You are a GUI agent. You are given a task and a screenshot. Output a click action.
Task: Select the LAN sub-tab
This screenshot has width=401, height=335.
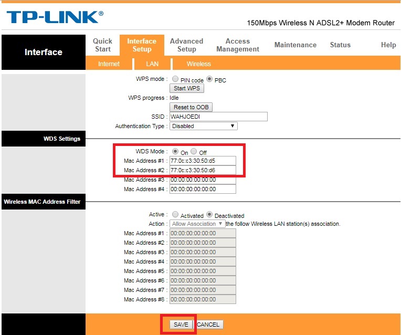(x=152, y=64)
